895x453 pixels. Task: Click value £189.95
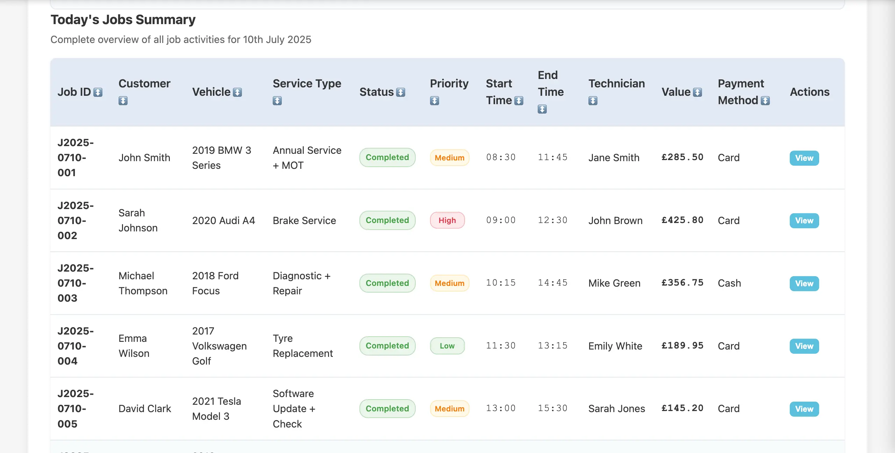(682, 346)
